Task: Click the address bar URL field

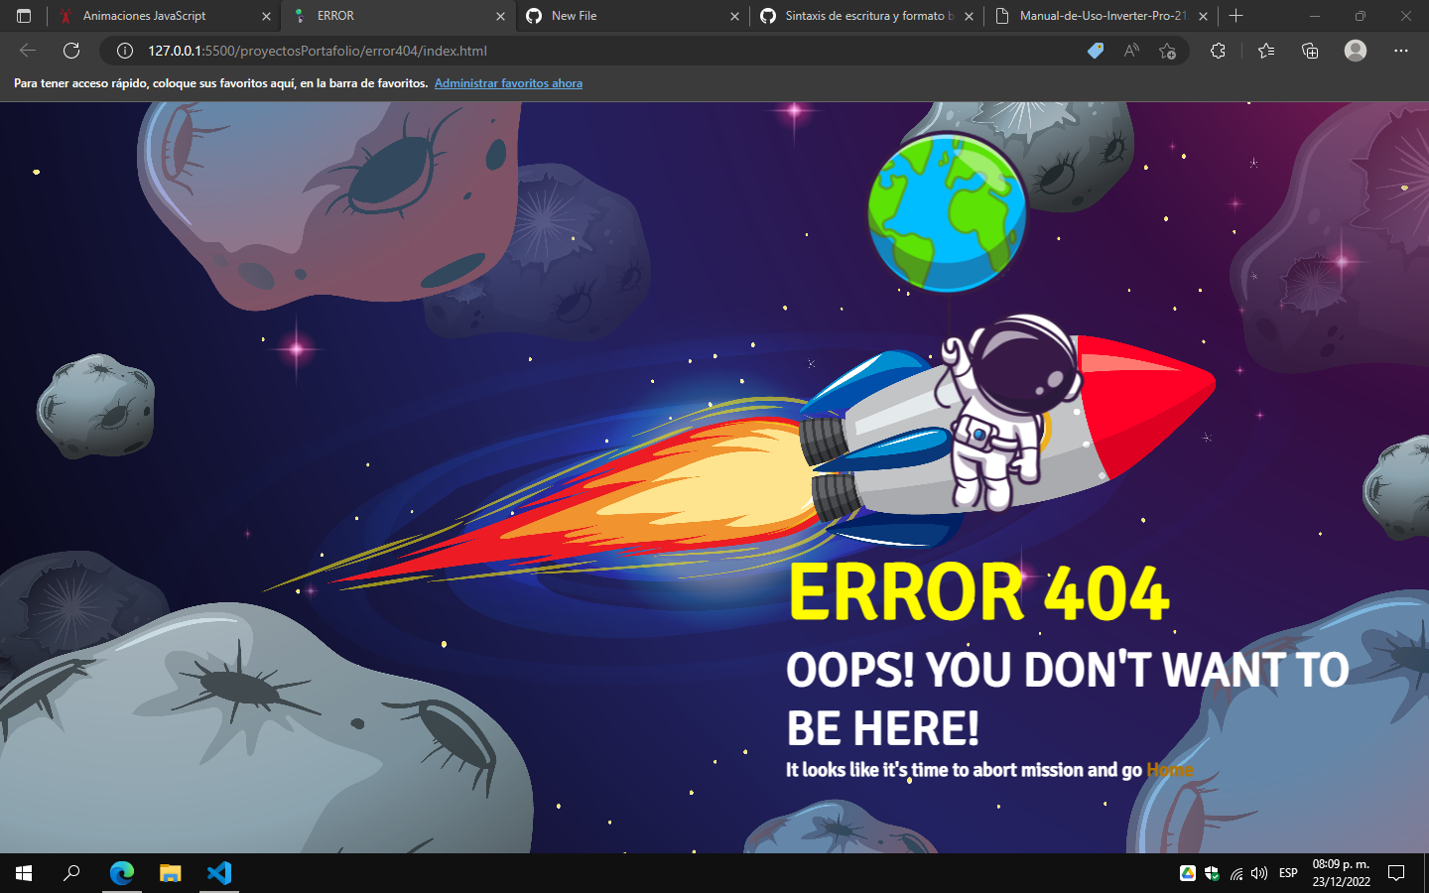Action: [x=595, y=51]
